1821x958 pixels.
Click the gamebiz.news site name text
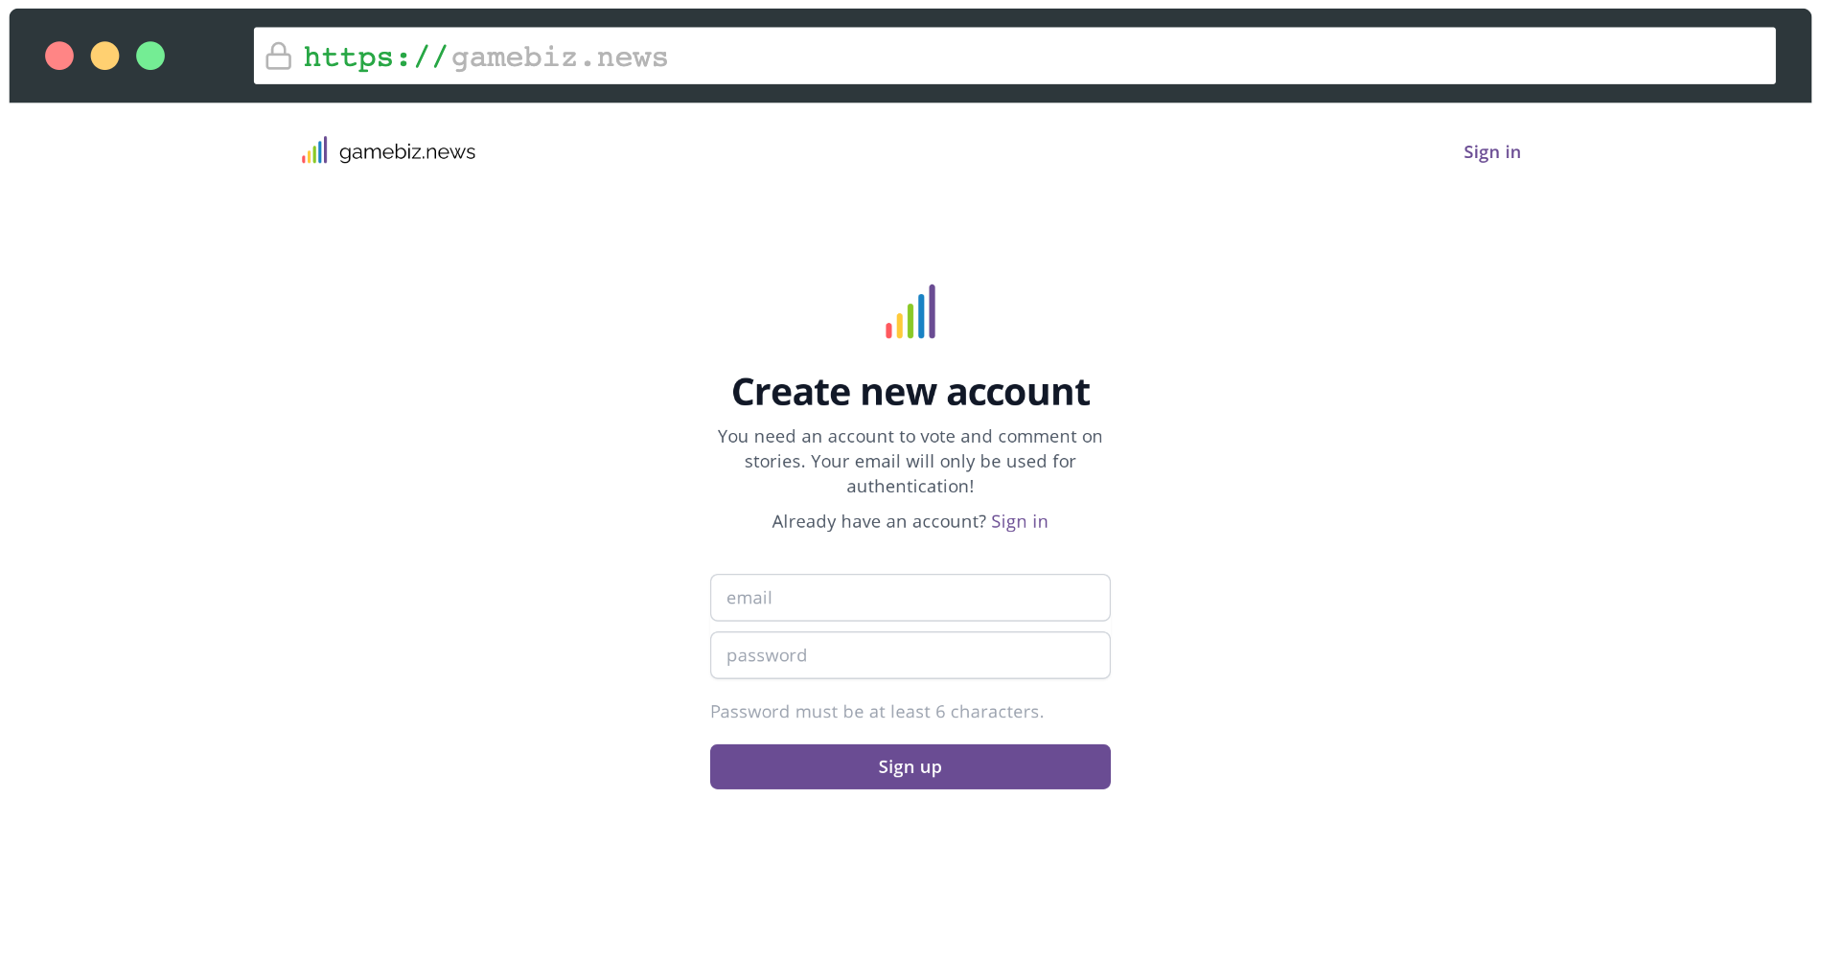406,150
